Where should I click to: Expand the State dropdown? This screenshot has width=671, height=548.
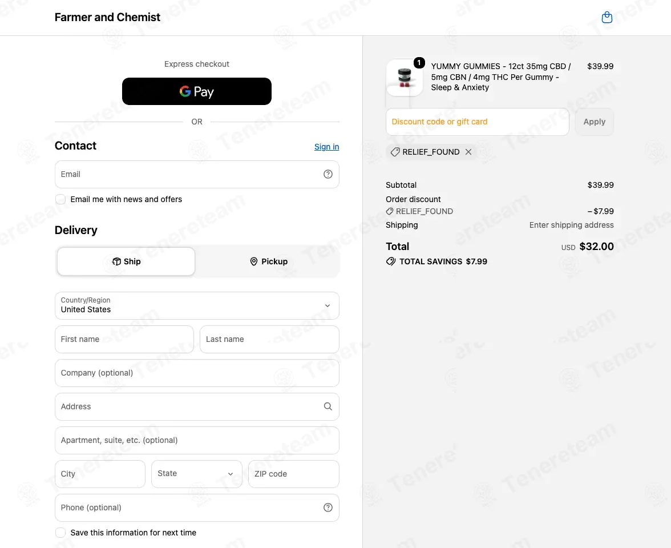point(196,474)
